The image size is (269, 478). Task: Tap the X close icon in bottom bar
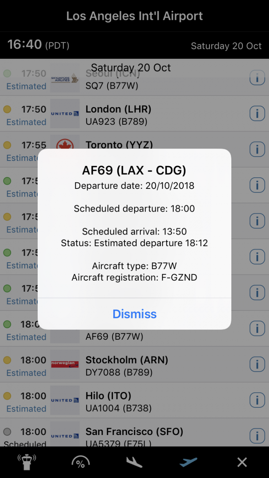pyautogui.click(x=242, y=462)
